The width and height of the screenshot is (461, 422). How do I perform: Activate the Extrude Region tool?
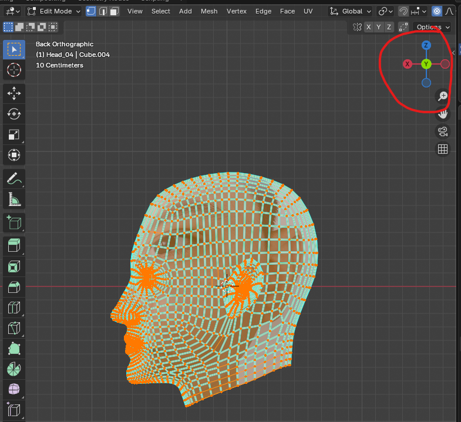pos(14,246)
